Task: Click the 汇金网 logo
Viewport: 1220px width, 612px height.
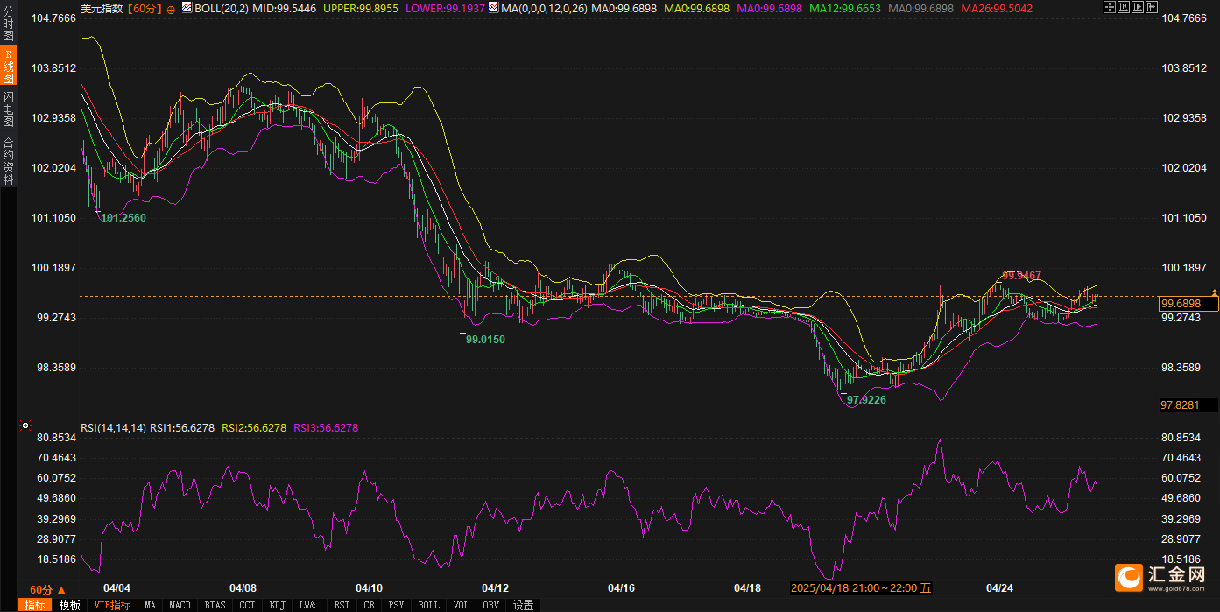Action: point(1161,577)
